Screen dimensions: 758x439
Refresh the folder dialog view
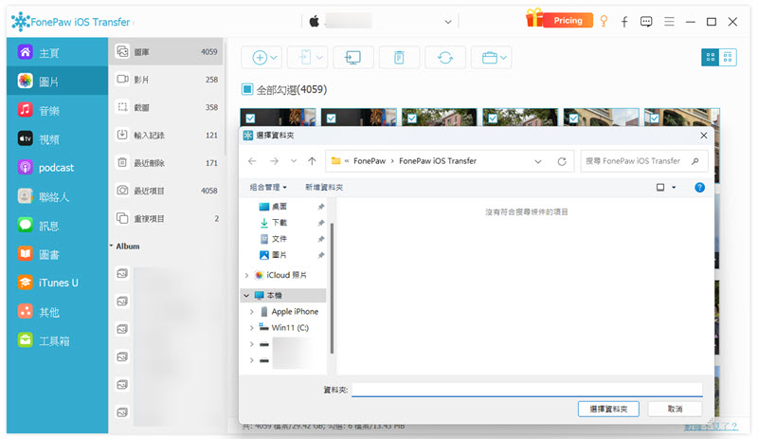[x=562, y=161]
